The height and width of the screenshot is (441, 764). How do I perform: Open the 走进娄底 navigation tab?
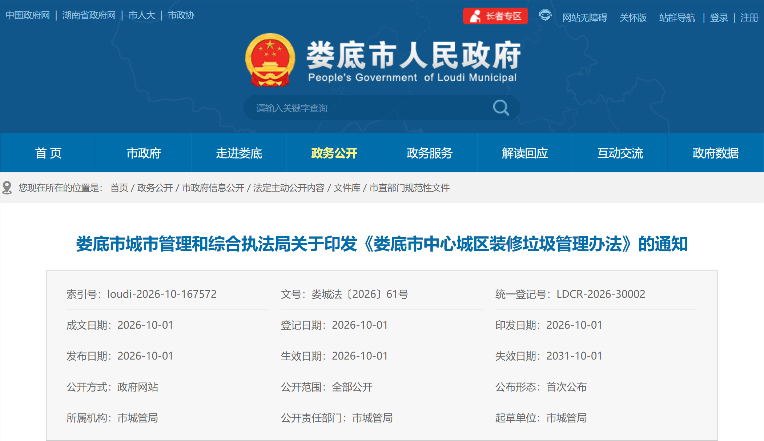239,153
